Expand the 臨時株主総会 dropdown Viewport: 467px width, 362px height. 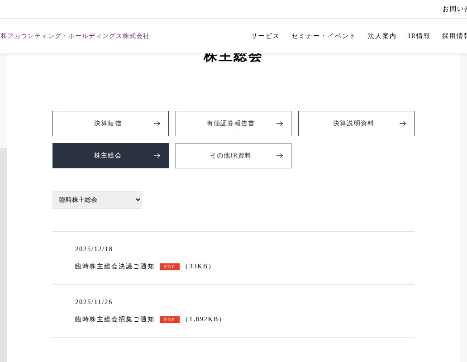[x=97, y=200]
